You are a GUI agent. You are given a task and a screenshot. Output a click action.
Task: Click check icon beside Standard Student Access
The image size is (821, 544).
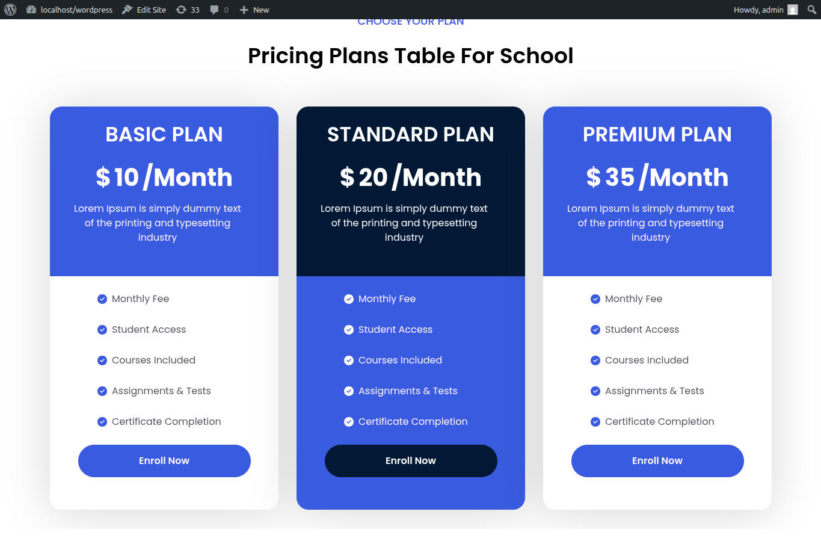point(349,330)
